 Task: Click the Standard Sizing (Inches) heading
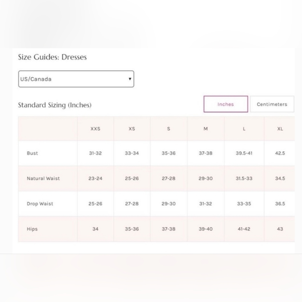click(55, 105)
